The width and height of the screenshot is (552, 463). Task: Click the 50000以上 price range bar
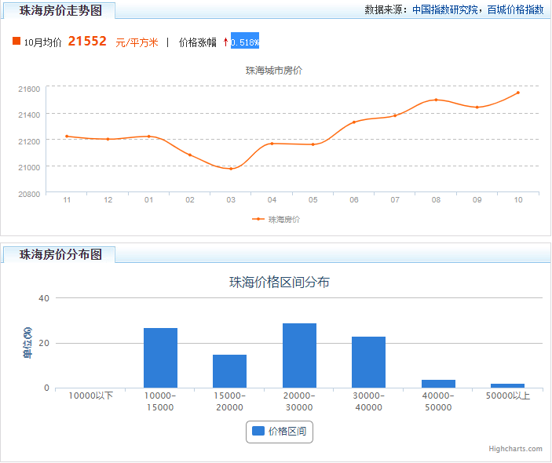[x=508, y=385]
